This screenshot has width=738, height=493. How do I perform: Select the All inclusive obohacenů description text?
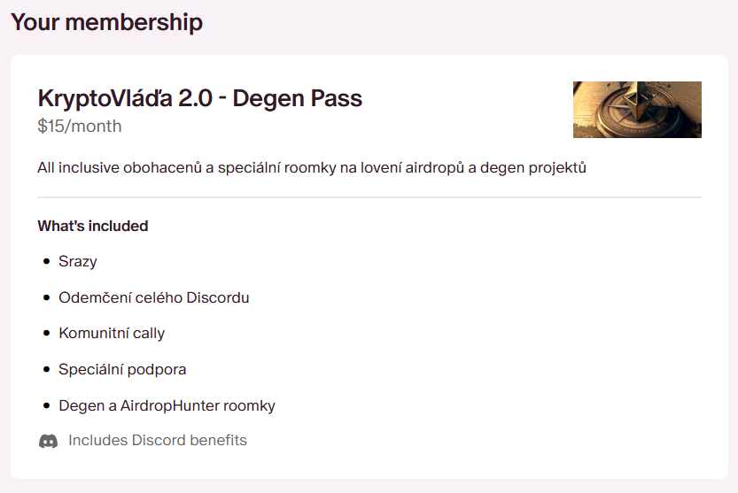coord(312,167)
